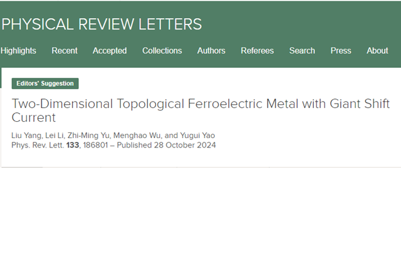401x268 pixels.
Task: Select the Accepted navigation item
Action: pyautogui.click(x=110, y=51)
